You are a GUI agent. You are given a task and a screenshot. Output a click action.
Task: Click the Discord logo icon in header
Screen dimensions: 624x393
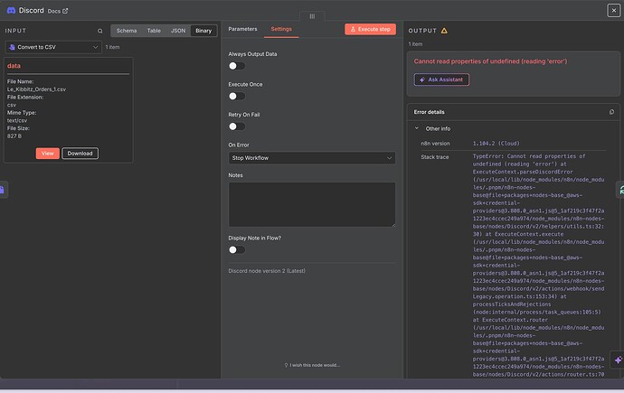10,10
